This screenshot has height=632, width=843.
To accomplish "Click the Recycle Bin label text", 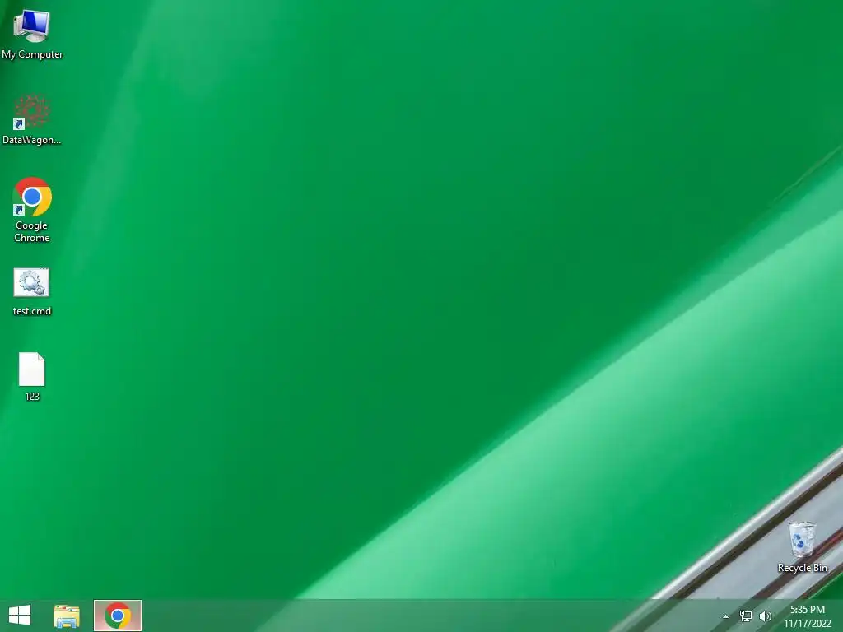I will pos(802,568).
